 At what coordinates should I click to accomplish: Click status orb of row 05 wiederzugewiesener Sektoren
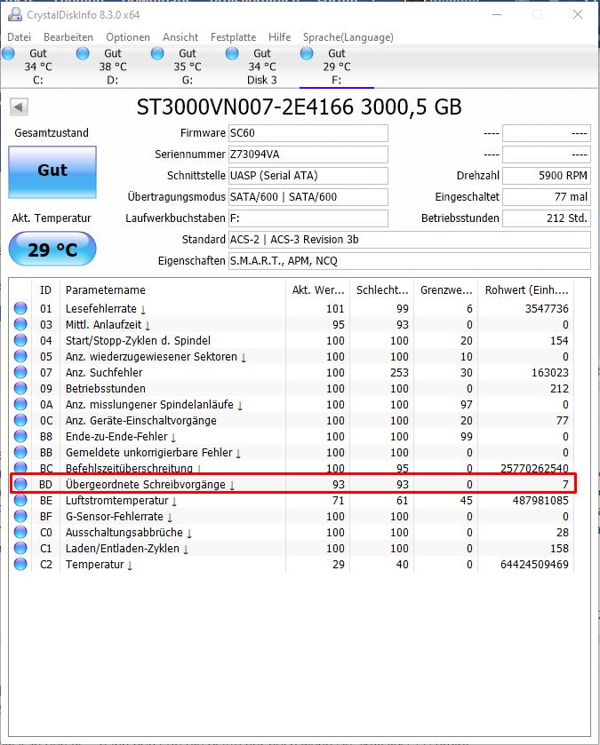pos(20,356)
